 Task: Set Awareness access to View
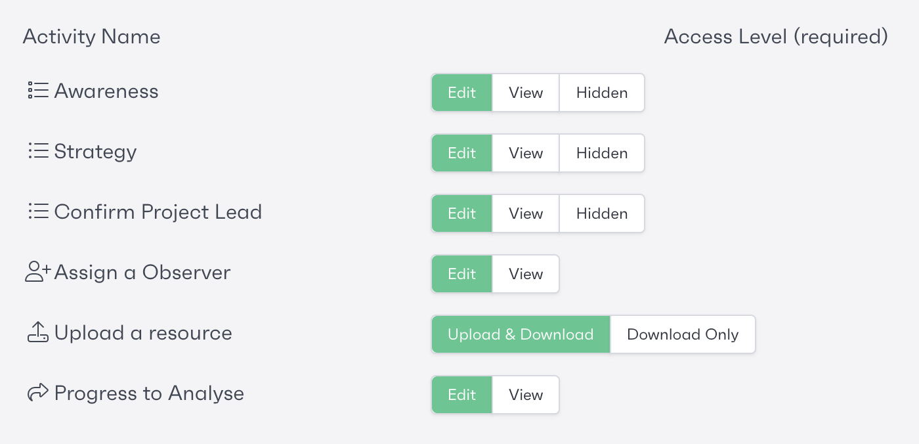pos(526,93)
